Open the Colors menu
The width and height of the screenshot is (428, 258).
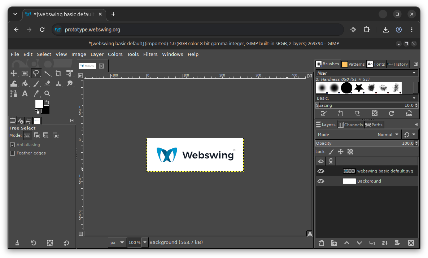pyautogui.click(x=115, y=54)
